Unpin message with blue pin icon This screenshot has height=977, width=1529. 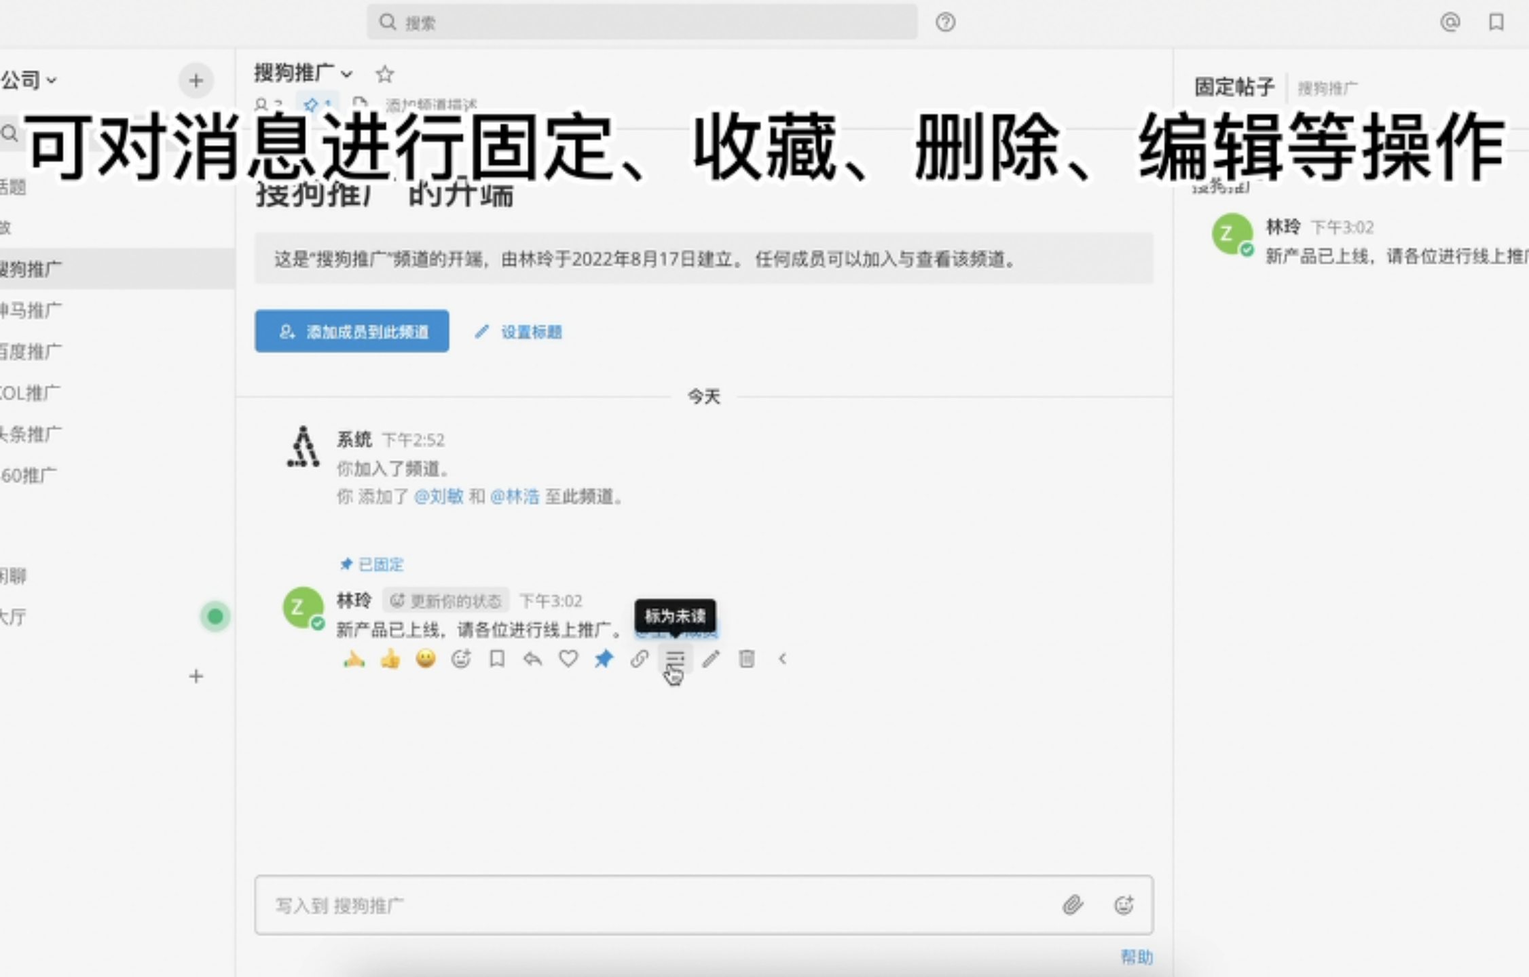click(x=604, y=659)
